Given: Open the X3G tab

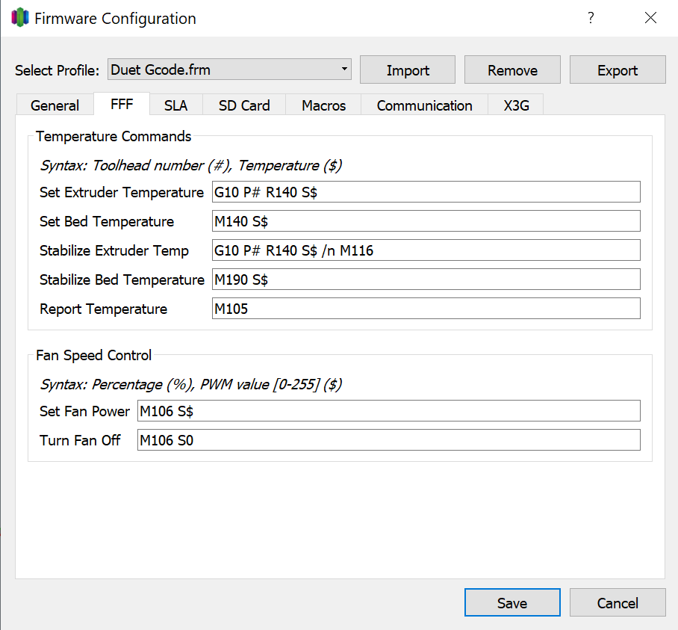Looking at the screenshot, I should click(516, 105).
